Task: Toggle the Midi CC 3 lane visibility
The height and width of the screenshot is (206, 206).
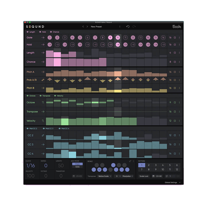Action: coord(44,129)
